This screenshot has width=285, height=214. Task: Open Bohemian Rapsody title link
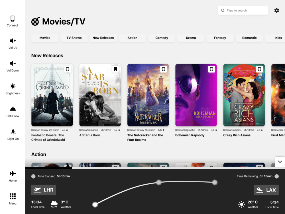190,135
